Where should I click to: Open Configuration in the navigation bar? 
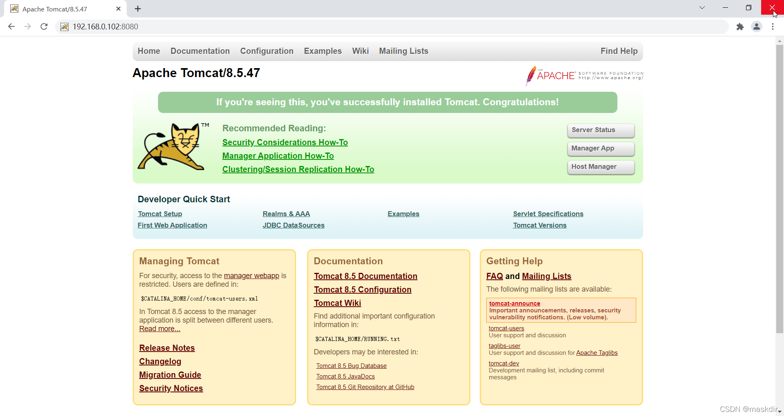[x=267, y=51]
